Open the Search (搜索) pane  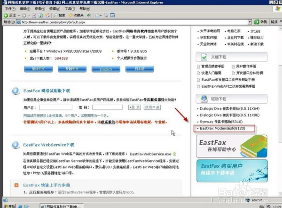click(59, 15)
